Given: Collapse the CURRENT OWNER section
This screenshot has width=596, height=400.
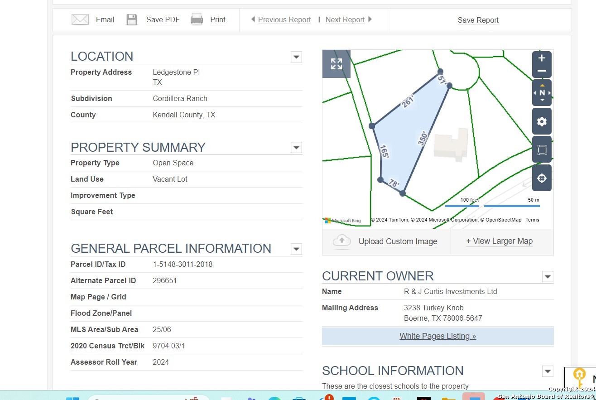Looking at the screenshot, I should point(548,276).
